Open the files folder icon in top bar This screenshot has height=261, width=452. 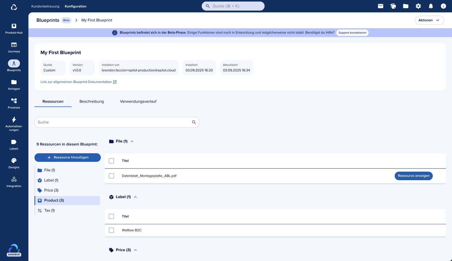[x=406, y=6]
